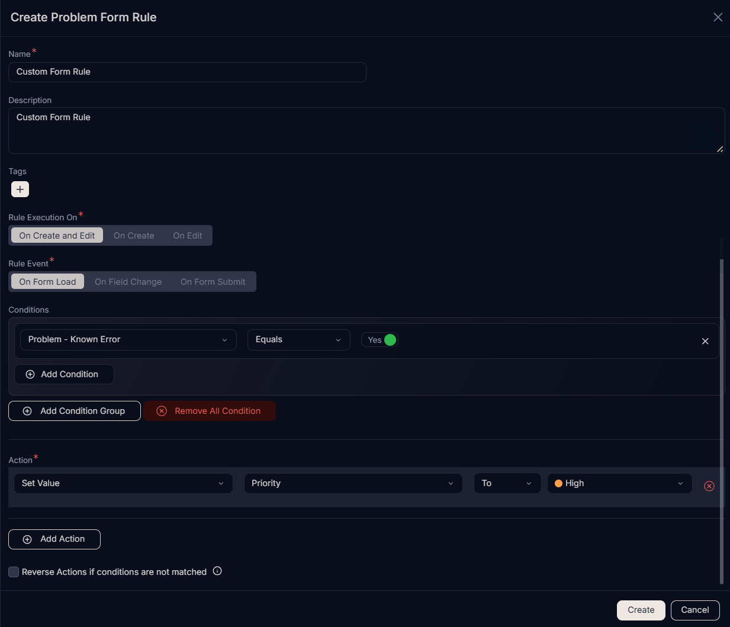
Task: Open the High priority value dropdown
Action: coord(620,483)
